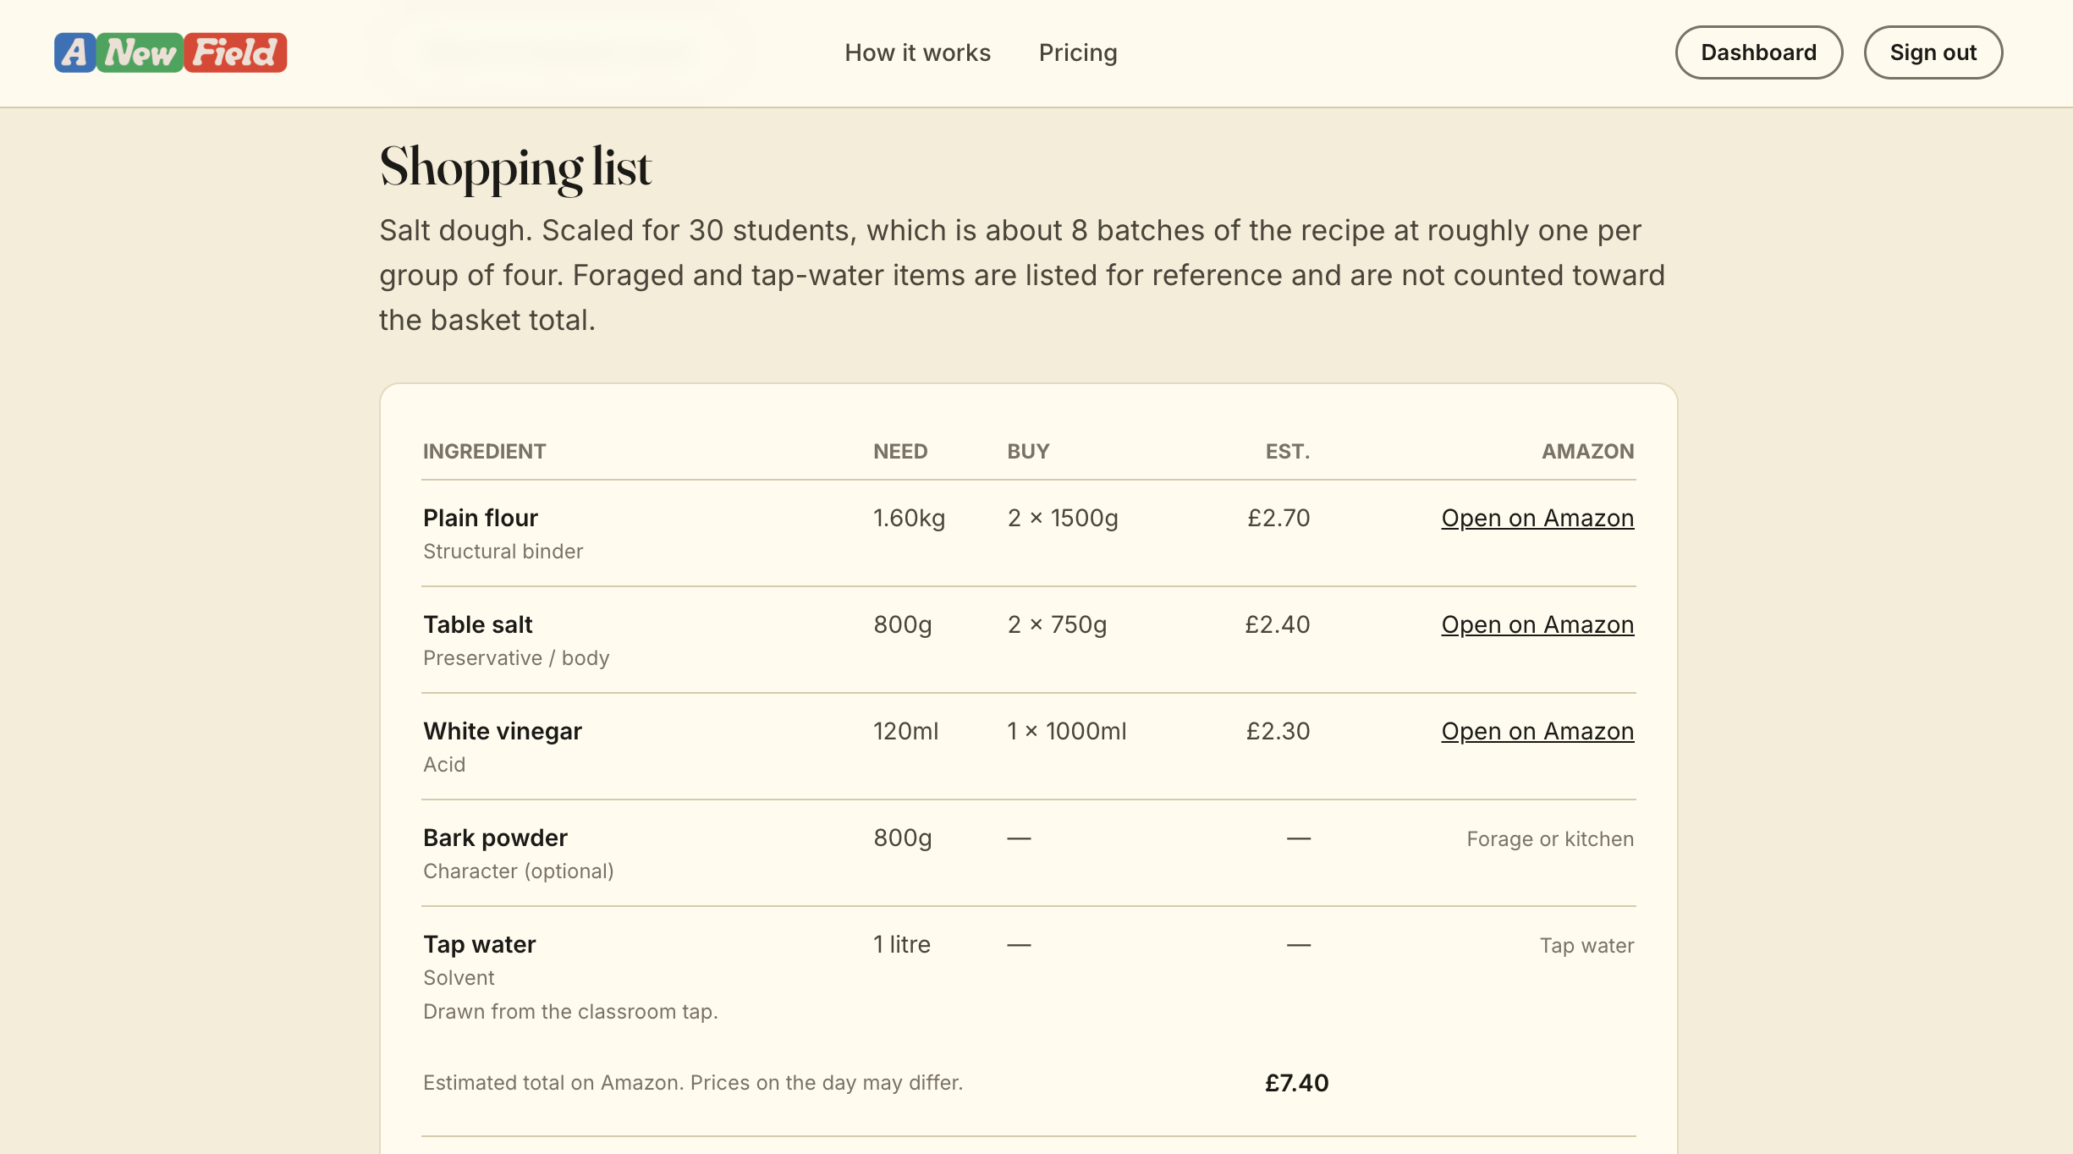Viewport: 2073px width, 1154px height.
Task: Click the White vinegar ingredient name
Action: click(502, 731)
